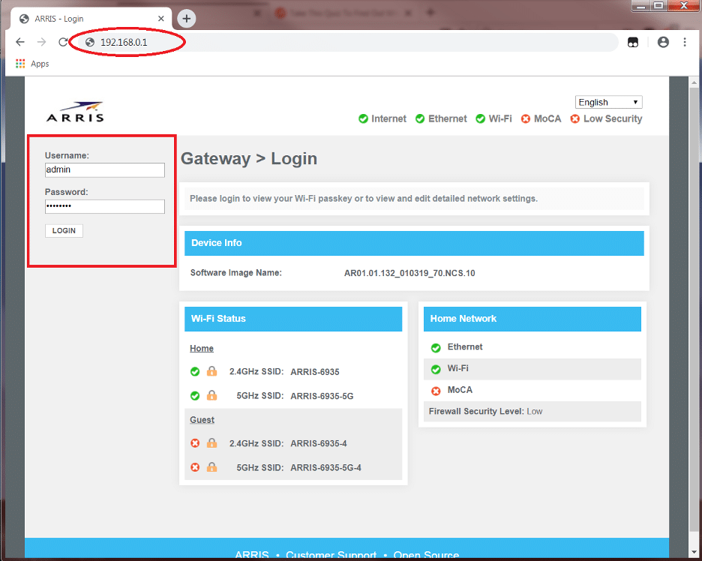Click lock icon beside ARRIS-6935-4
Screen dimensions: 702x561
[211, 442]
